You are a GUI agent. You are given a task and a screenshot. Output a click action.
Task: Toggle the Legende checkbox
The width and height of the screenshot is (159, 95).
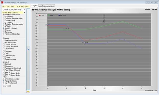(4, 86)
